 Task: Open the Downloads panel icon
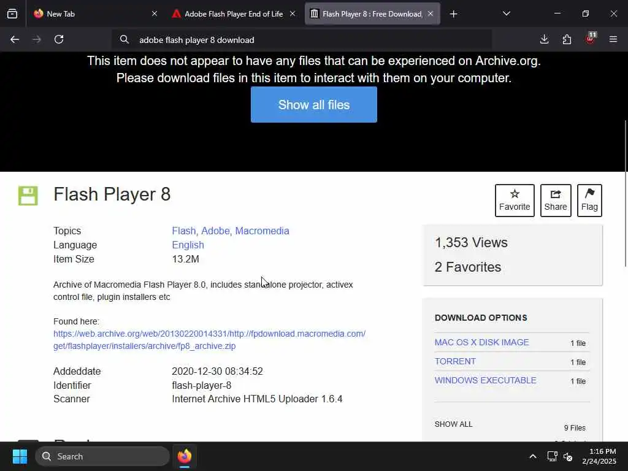(x=544, y=39)
